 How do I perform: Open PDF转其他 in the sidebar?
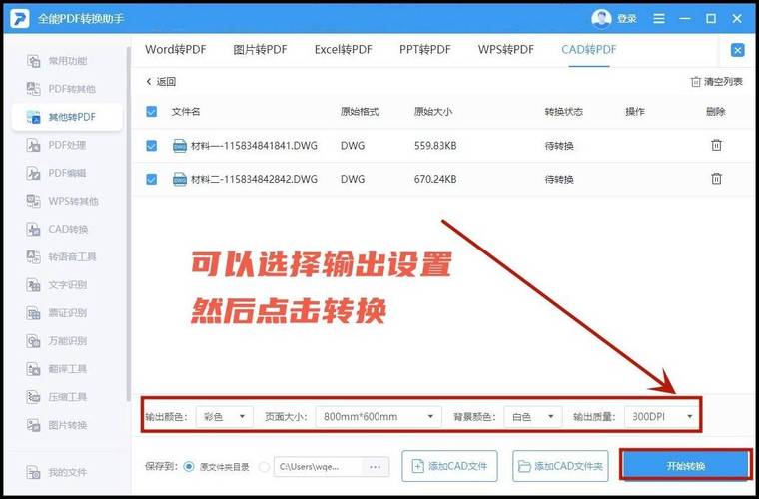click(x=61, y=89)
